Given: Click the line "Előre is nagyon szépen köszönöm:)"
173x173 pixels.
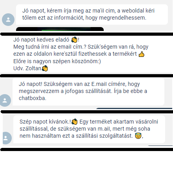Looking at the screenshot, I should click(57, 61).
